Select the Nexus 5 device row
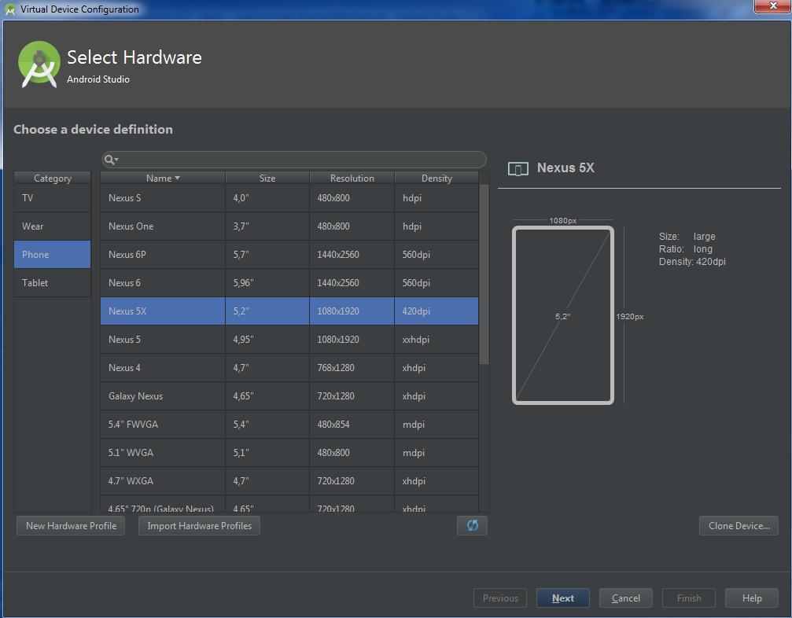Image resolution: width=792 pixels, height=618 pixels. point(289,340)
